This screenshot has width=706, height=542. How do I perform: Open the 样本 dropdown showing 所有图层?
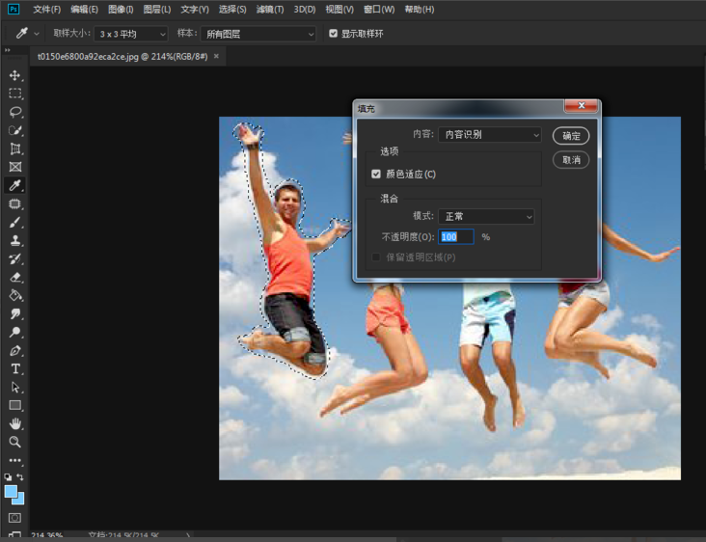coord(258,34)
